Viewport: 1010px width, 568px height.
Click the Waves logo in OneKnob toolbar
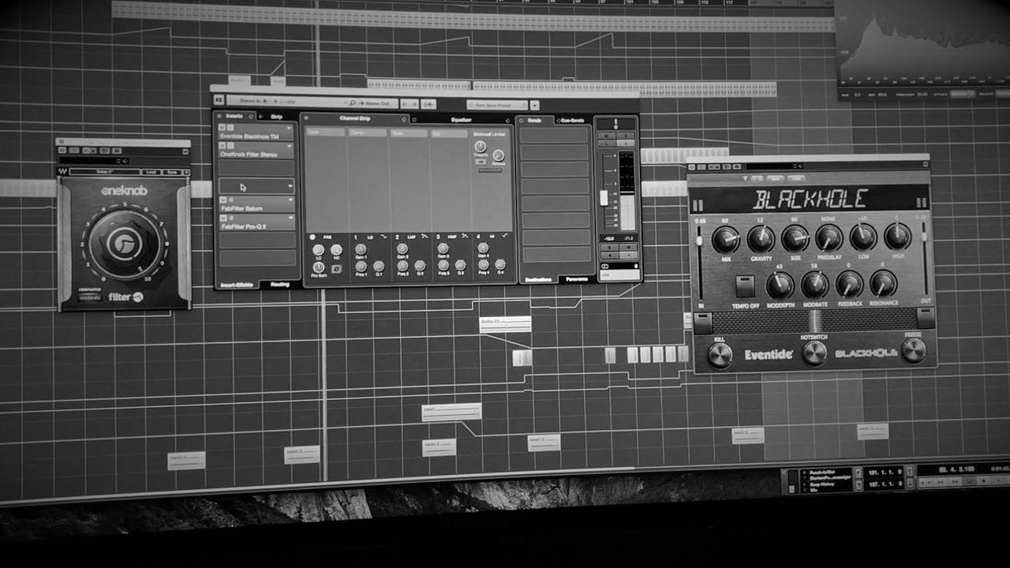(63, 172)
